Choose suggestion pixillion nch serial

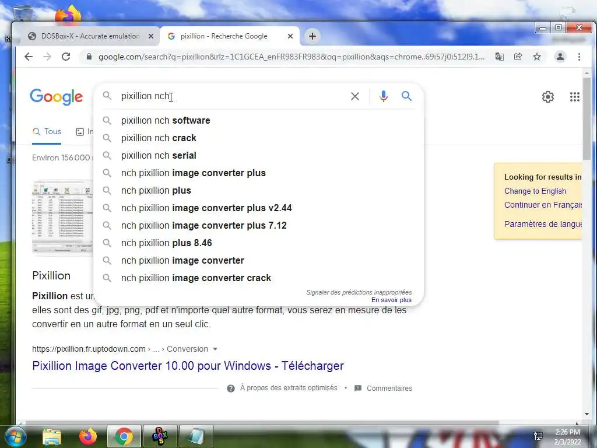258,155
